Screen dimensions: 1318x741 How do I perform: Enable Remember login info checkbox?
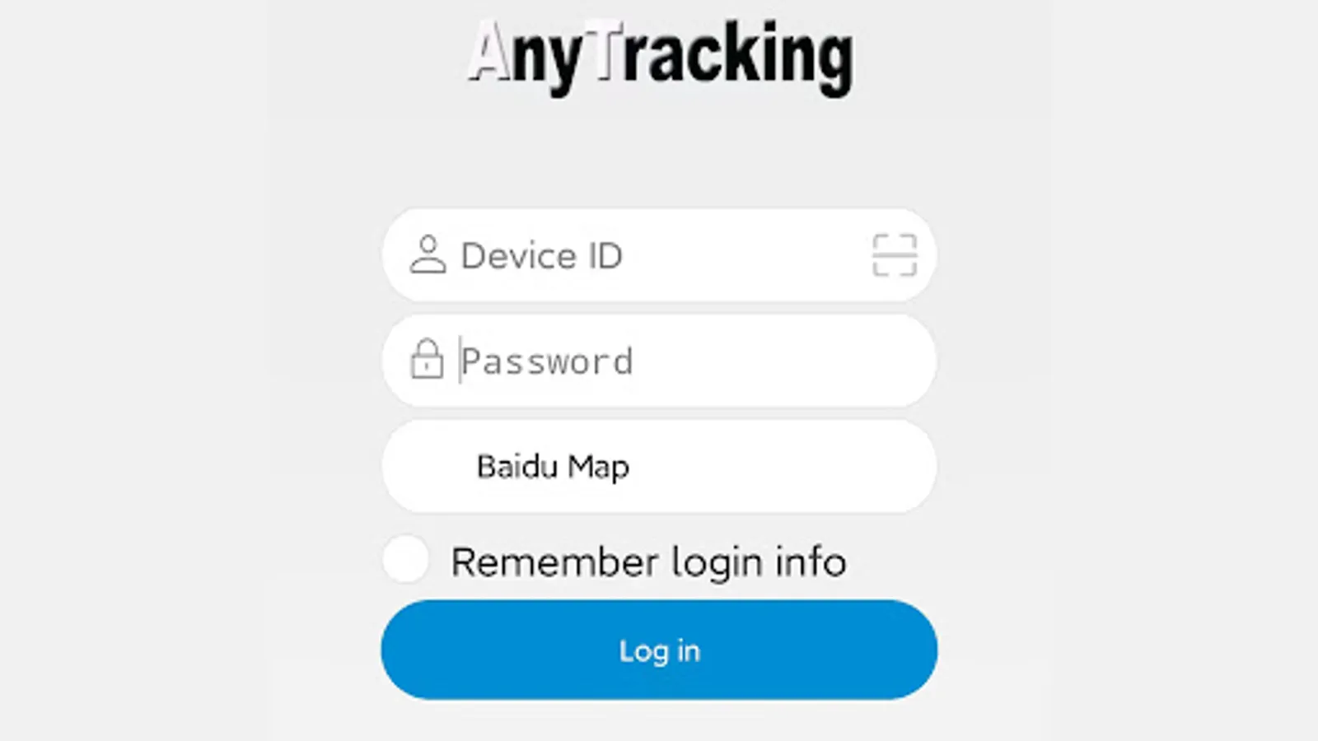pos(406,559)
